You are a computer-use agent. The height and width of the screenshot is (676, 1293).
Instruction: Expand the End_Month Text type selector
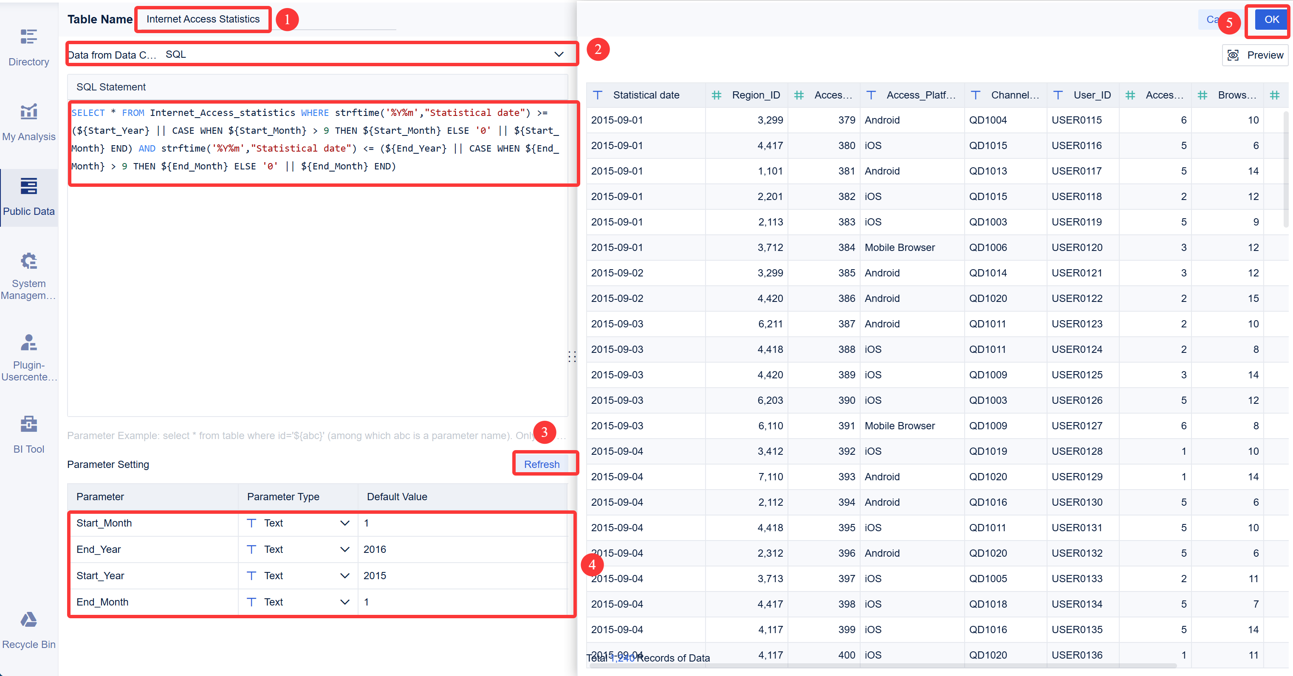(344, 602)
